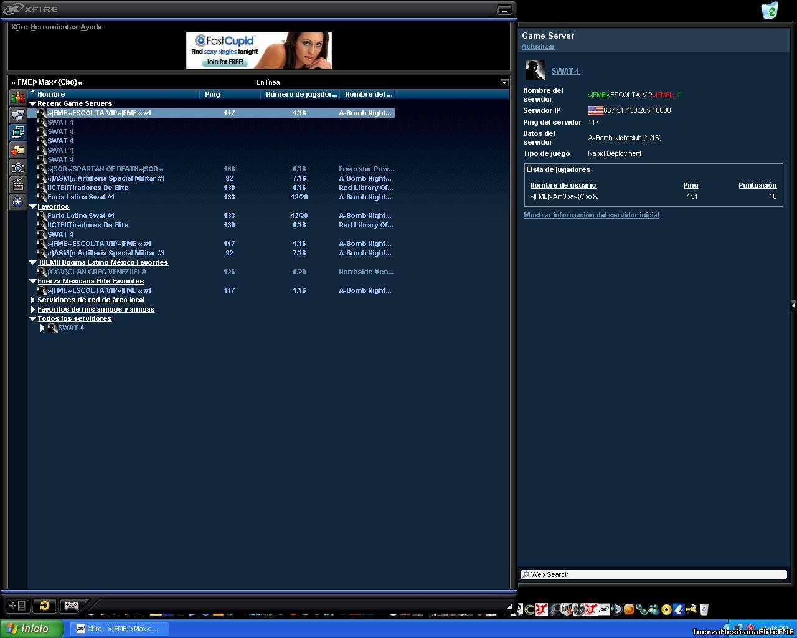Collapse Dogma Latino México Favorites group
797x638 pixels.
point(33,262)
